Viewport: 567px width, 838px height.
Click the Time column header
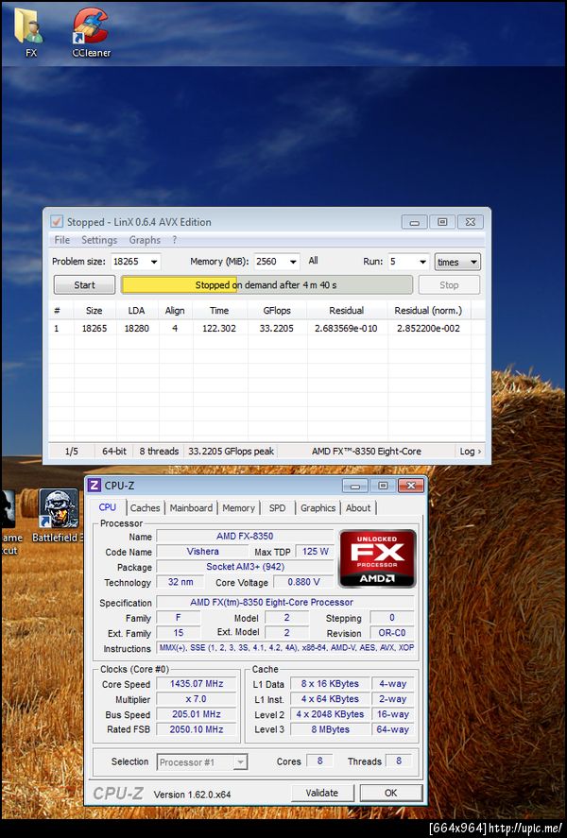(219, 310)
